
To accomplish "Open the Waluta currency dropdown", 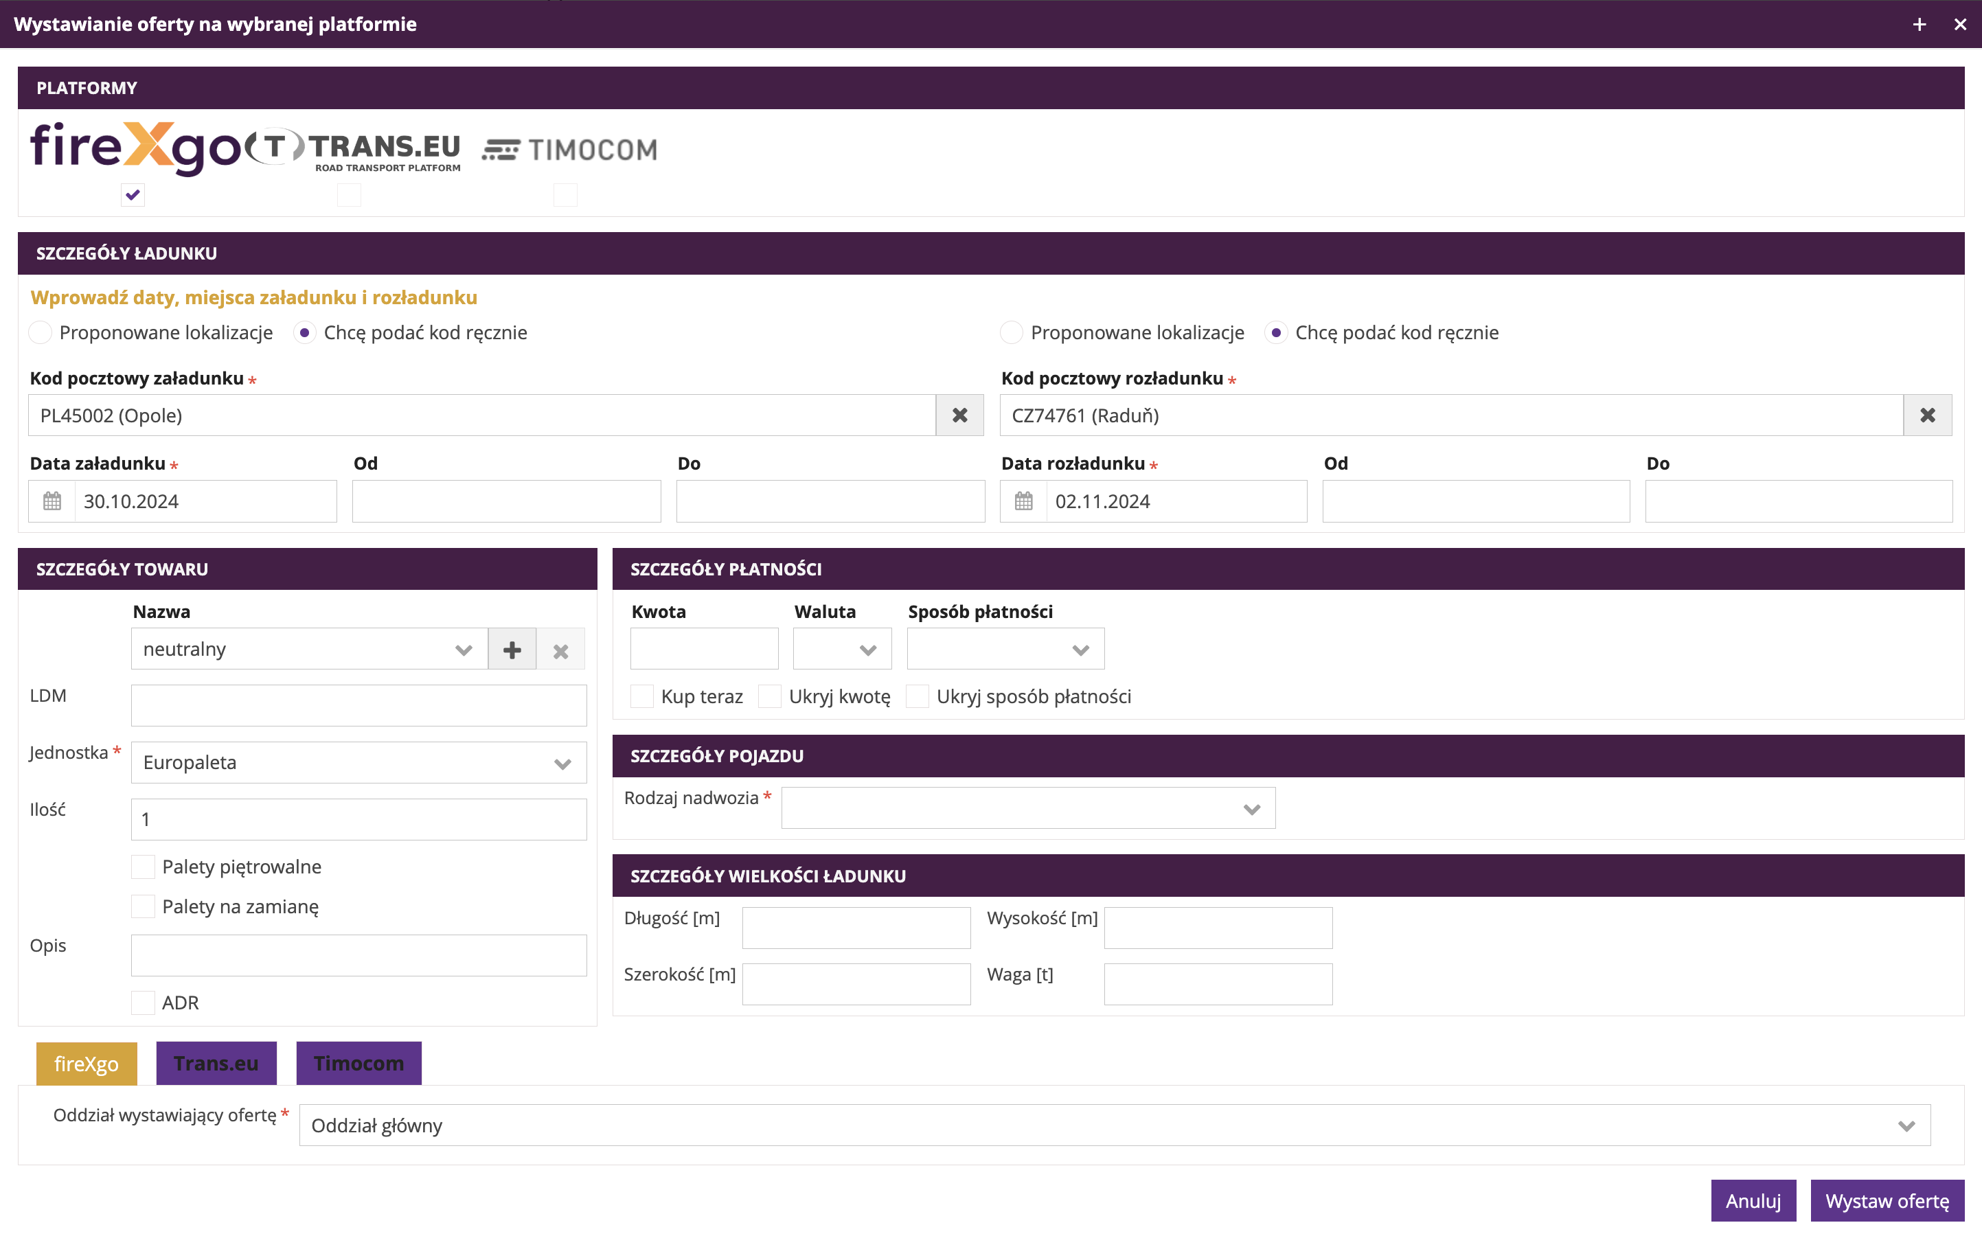I will (842, 650).
